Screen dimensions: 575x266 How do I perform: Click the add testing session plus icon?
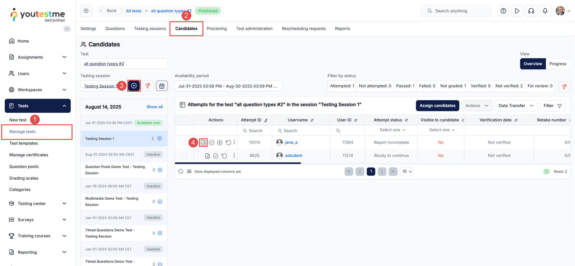(x=134, y=86)
